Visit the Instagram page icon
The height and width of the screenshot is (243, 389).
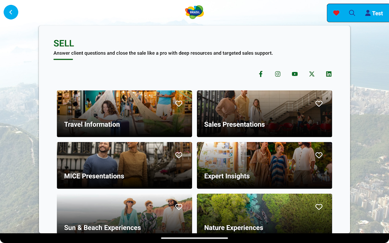tap(278, 74)
